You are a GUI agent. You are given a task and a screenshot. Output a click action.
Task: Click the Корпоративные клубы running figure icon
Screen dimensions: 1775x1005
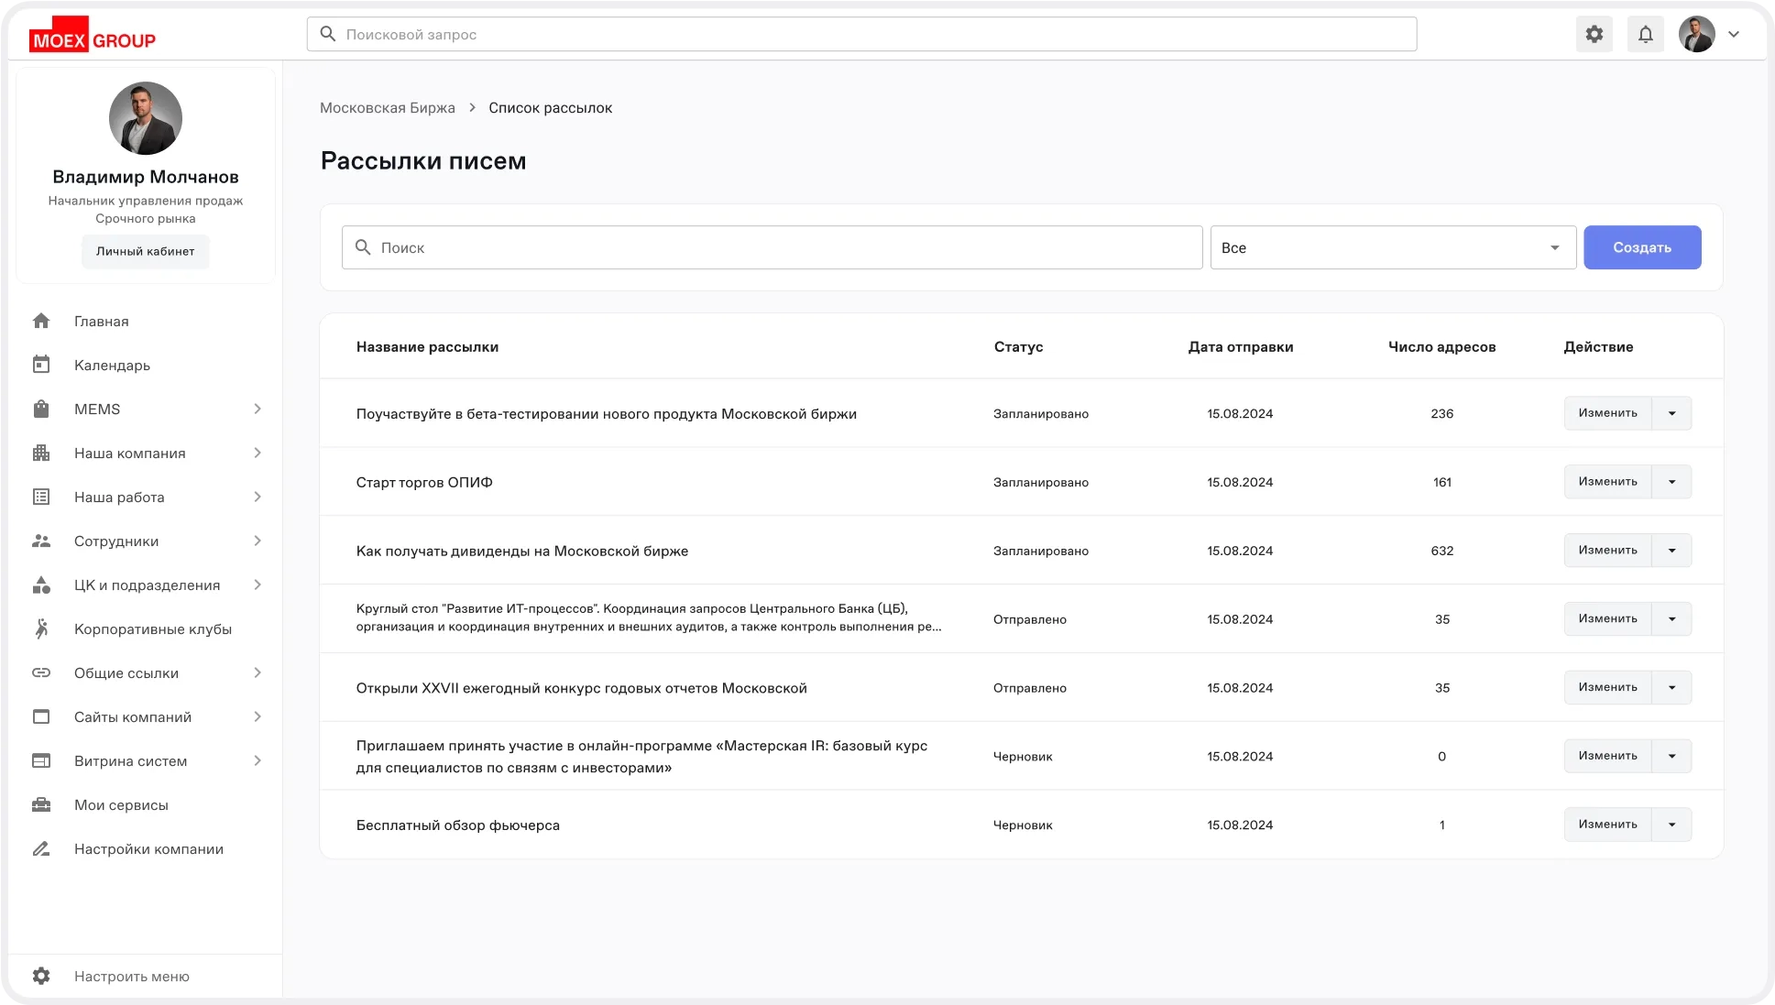[41, 628]
